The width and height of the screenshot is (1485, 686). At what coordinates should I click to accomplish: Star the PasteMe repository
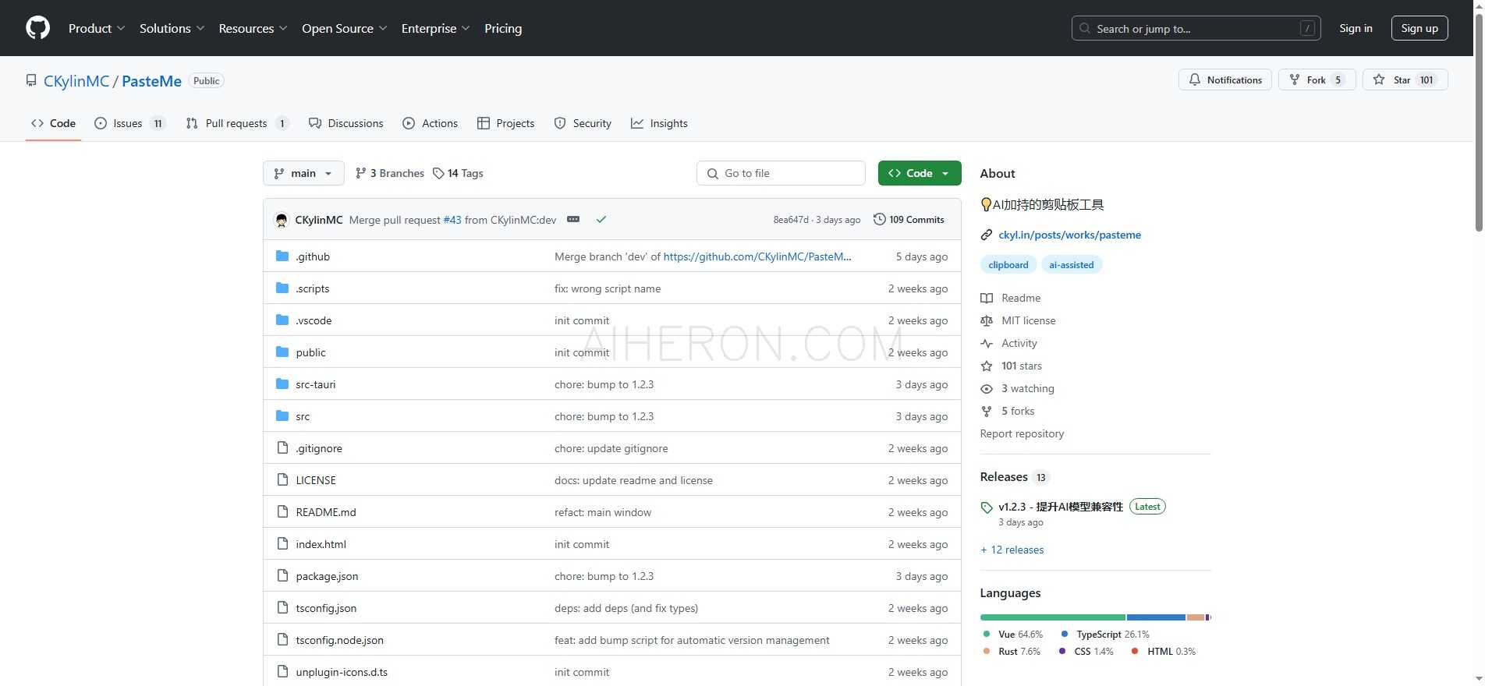[x=1393, y=80]
